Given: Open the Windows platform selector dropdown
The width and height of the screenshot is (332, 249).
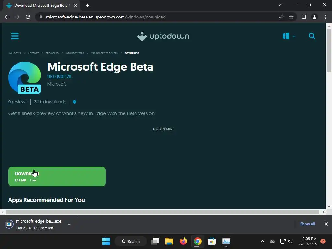Looking at the screenshot, I should (289, 36).
